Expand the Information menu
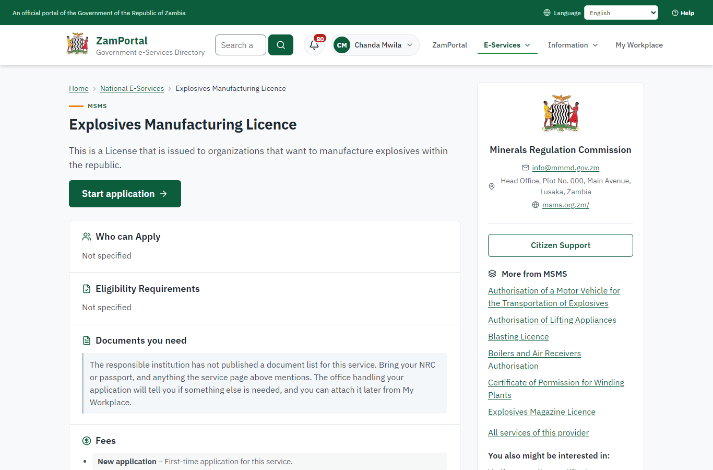Screen dimensions: 713x470 tap(573, 45)
